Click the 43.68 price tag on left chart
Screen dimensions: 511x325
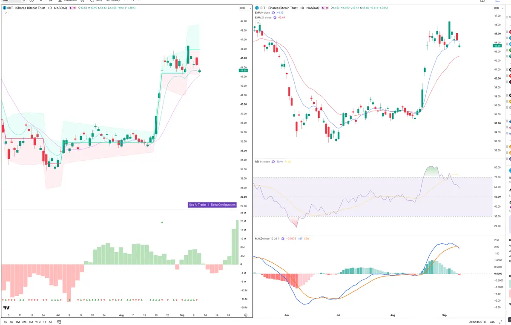(244, 71)
